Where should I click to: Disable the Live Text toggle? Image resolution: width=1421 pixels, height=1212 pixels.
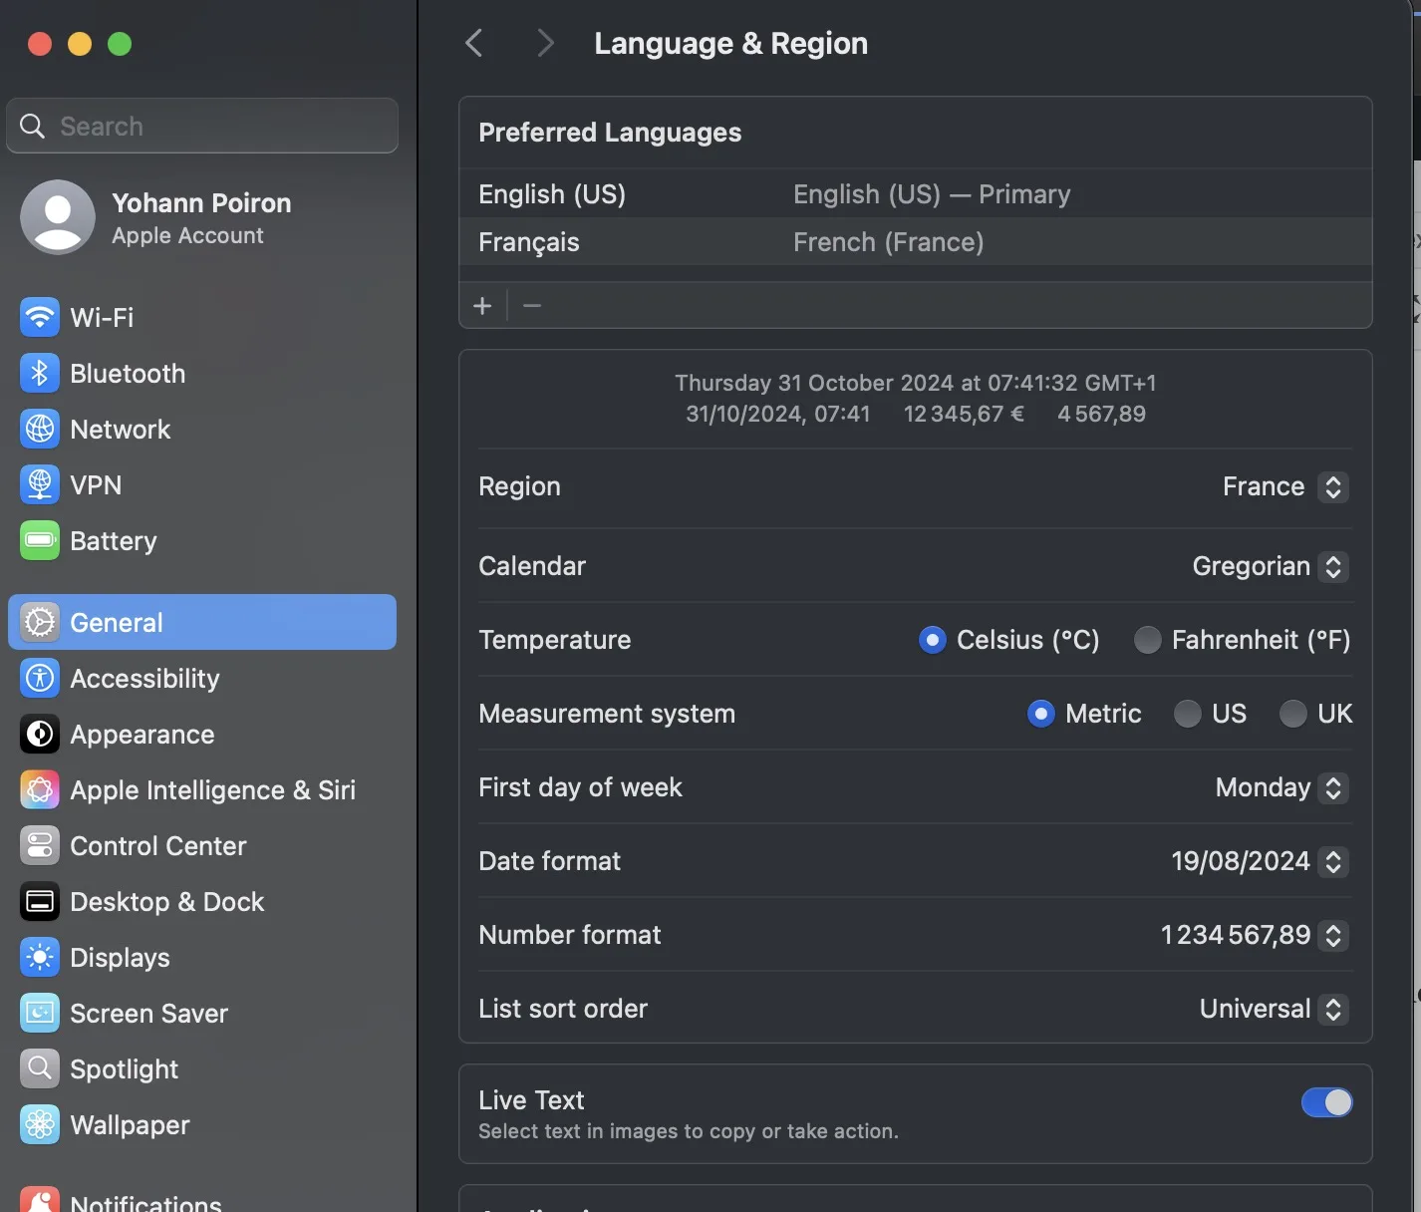(x=1326, y=1102)
